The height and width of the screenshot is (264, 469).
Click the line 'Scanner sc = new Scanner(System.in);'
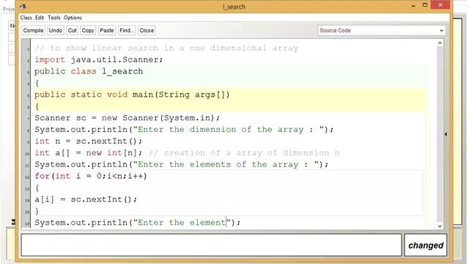pos(127,118)
